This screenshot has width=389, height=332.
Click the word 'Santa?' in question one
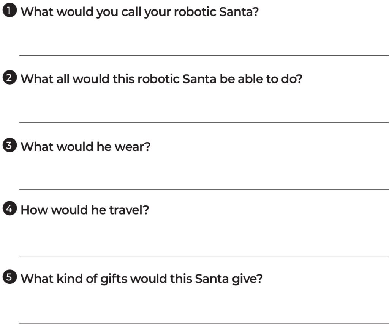click(x=239, y=12)
